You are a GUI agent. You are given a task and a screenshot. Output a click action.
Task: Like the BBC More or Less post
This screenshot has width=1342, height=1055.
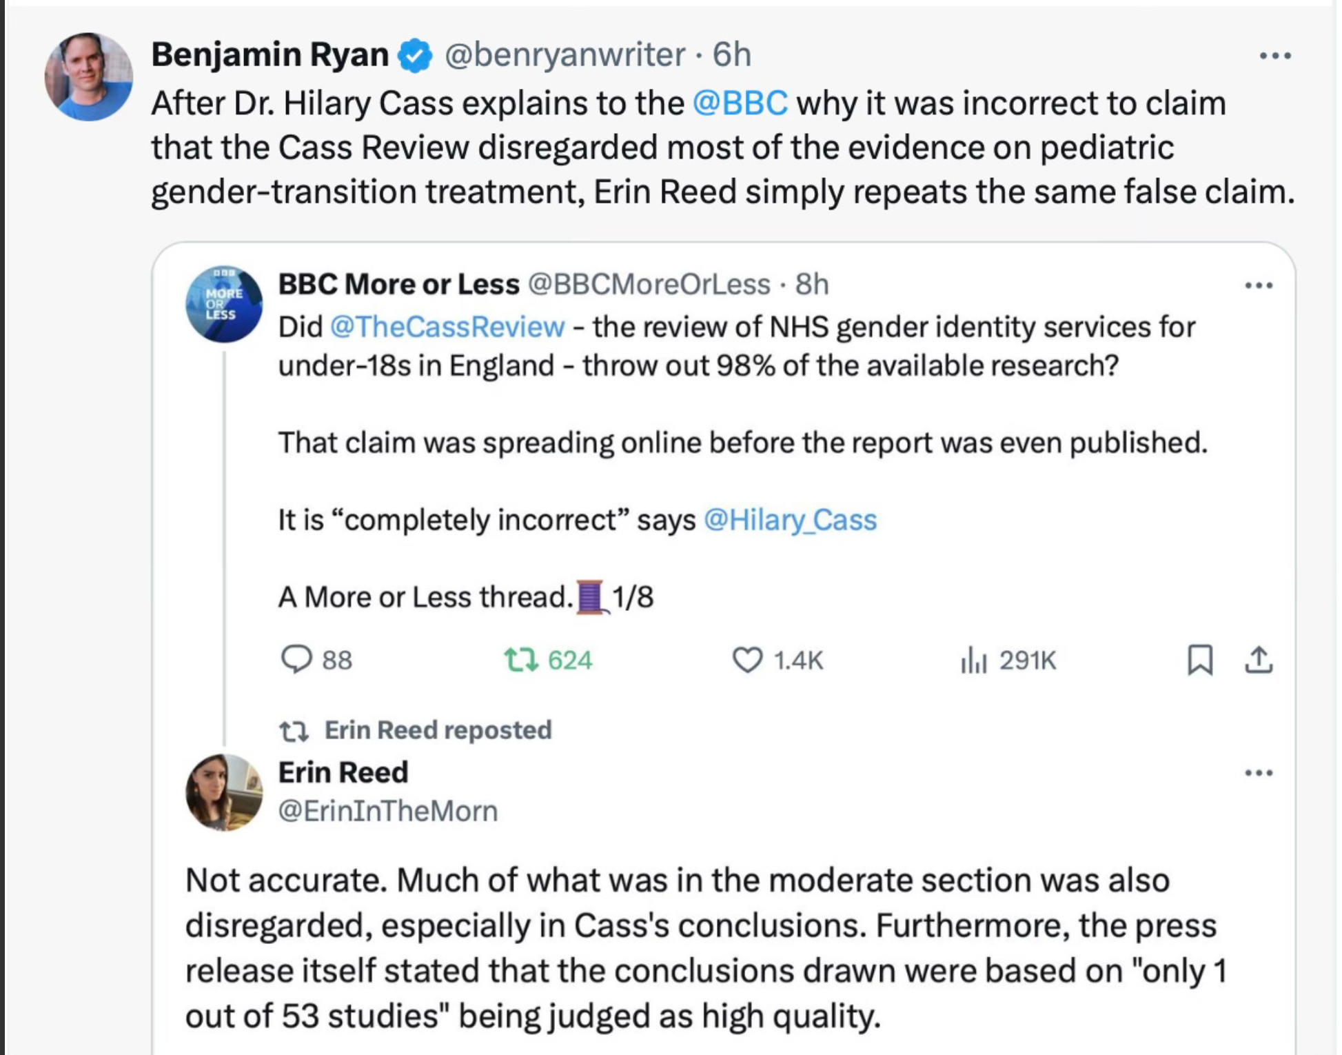746,659
